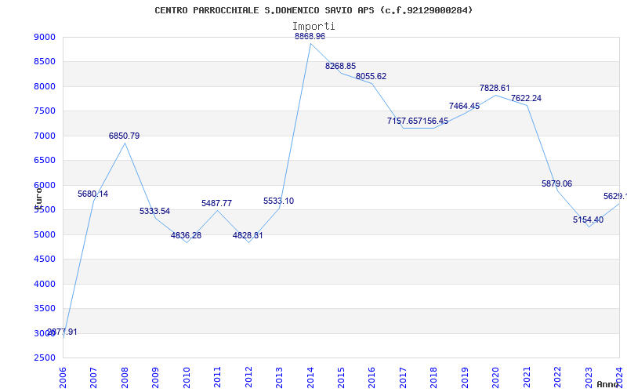Select the 8055.62 data value

click(371, 76)
